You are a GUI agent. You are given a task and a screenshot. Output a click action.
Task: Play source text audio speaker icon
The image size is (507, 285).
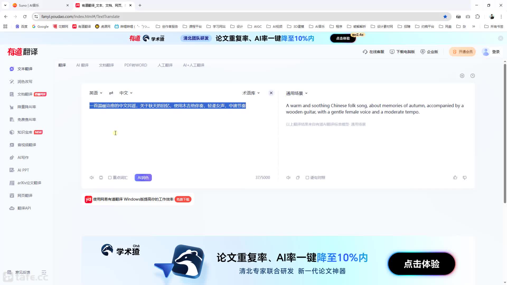coord(92,178)
